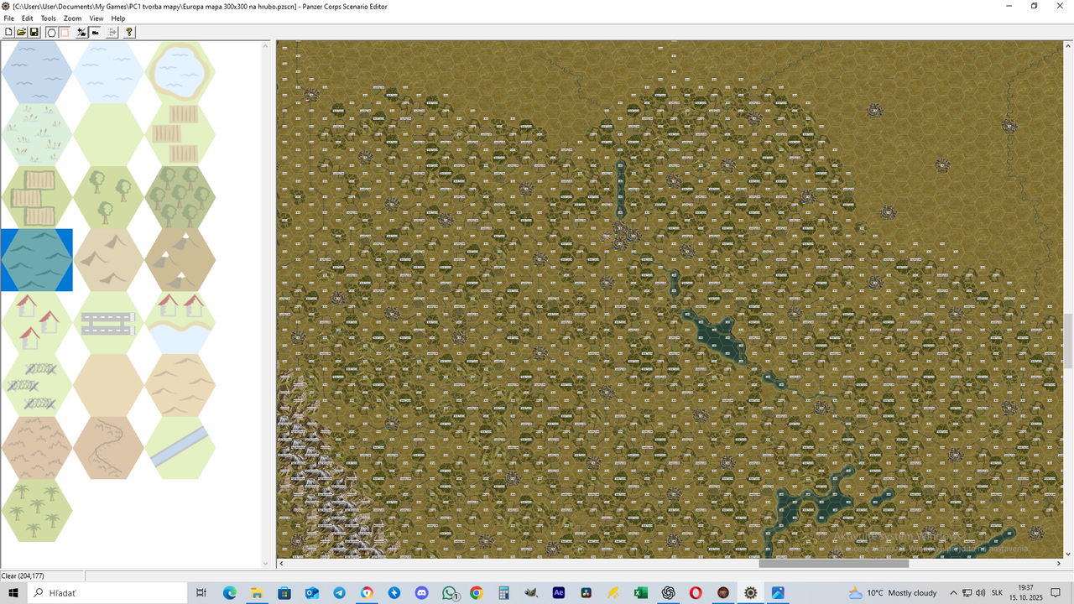Viewport: 1074px width, 604px height.
Task: Open Opera browser from taskbar
Action: click(x=696, y=593)
